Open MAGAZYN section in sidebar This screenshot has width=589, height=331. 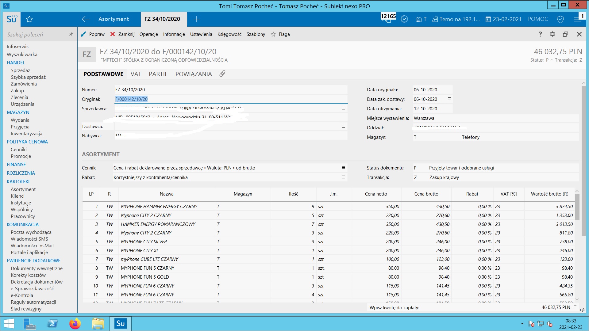coord(18,112)
